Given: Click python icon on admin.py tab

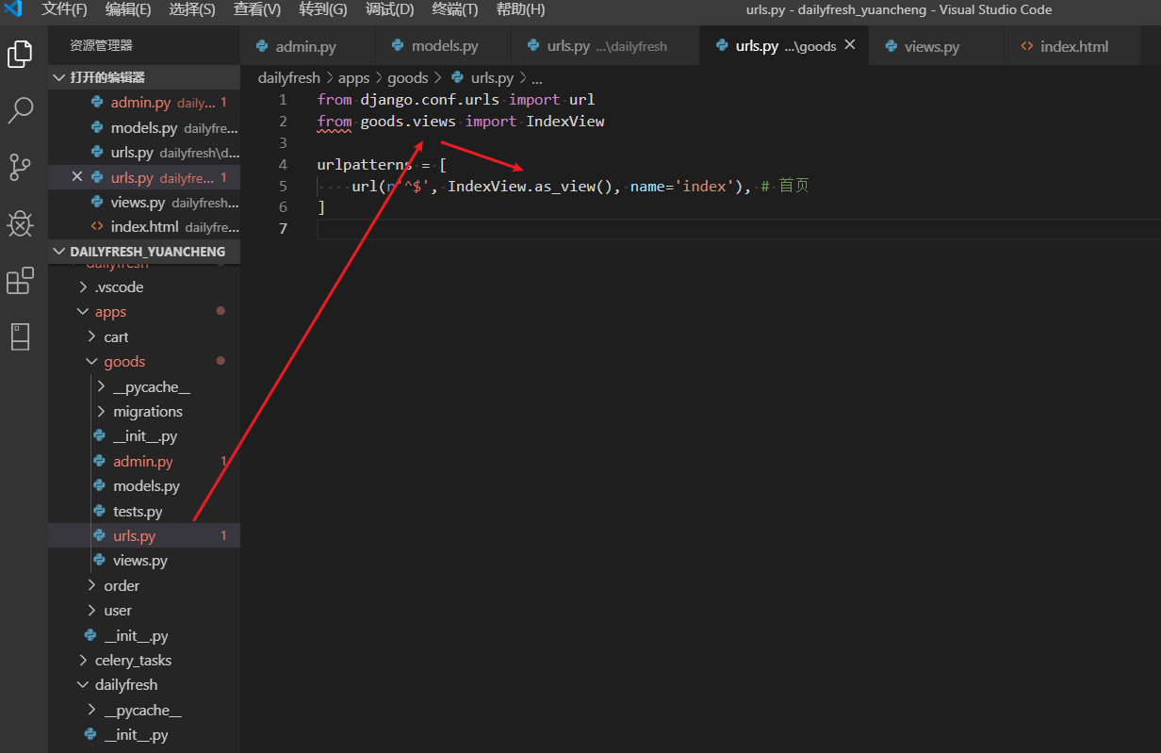Looking at the screenshot, I should [x=261, y=46].
